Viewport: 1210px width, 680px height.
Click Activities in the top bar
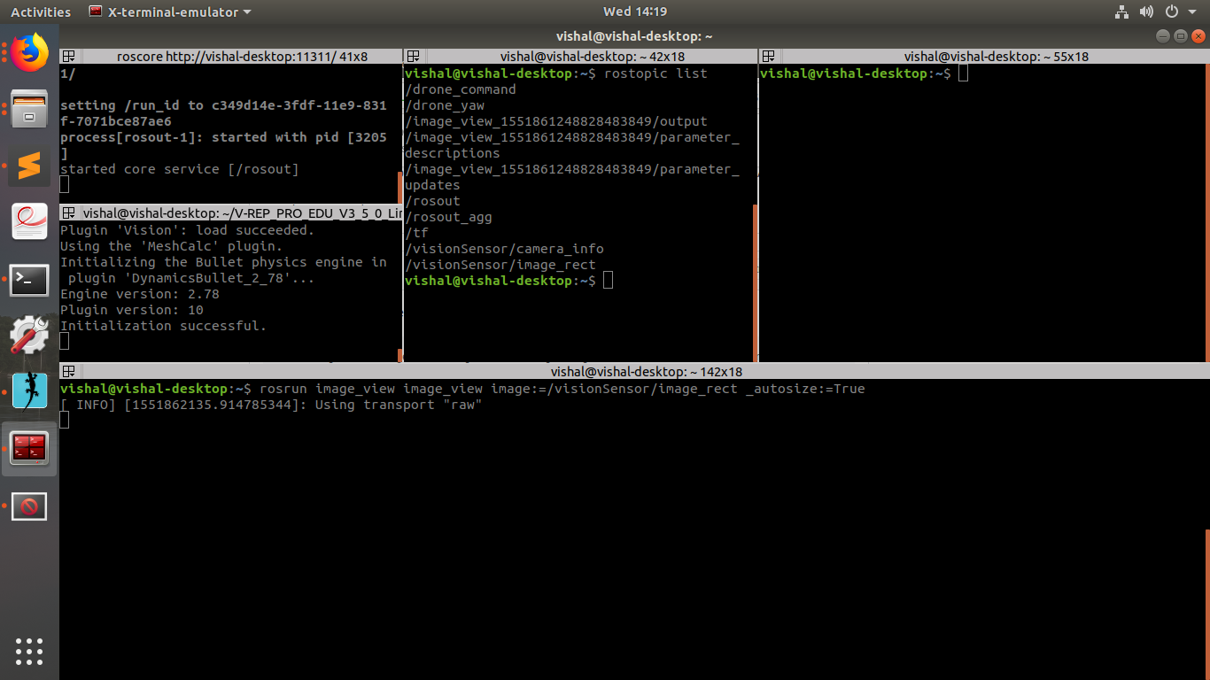(x=40, y=12)
